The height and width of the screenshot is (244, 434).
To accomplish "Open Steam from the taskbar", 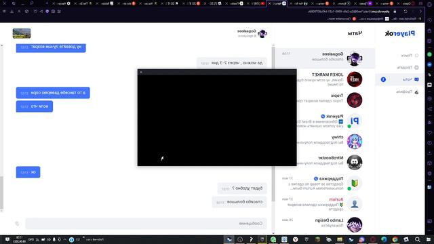I will 229,239.
